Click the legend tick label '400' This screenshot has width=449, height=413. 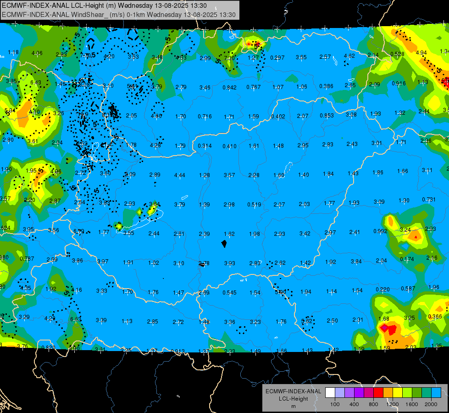point(354,404)
